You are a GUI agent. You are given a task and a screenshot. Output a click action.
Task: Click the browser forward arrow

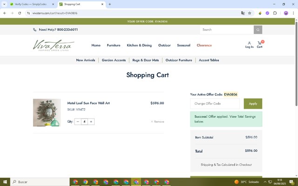(12, 13)
